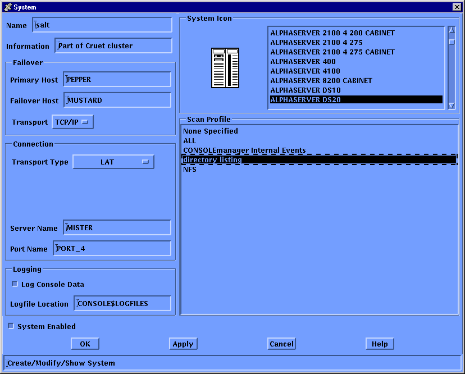Toggle the Log Console Data checkbox
The height and width of the screenshot is (374, 465).
(x=15, y=284)
